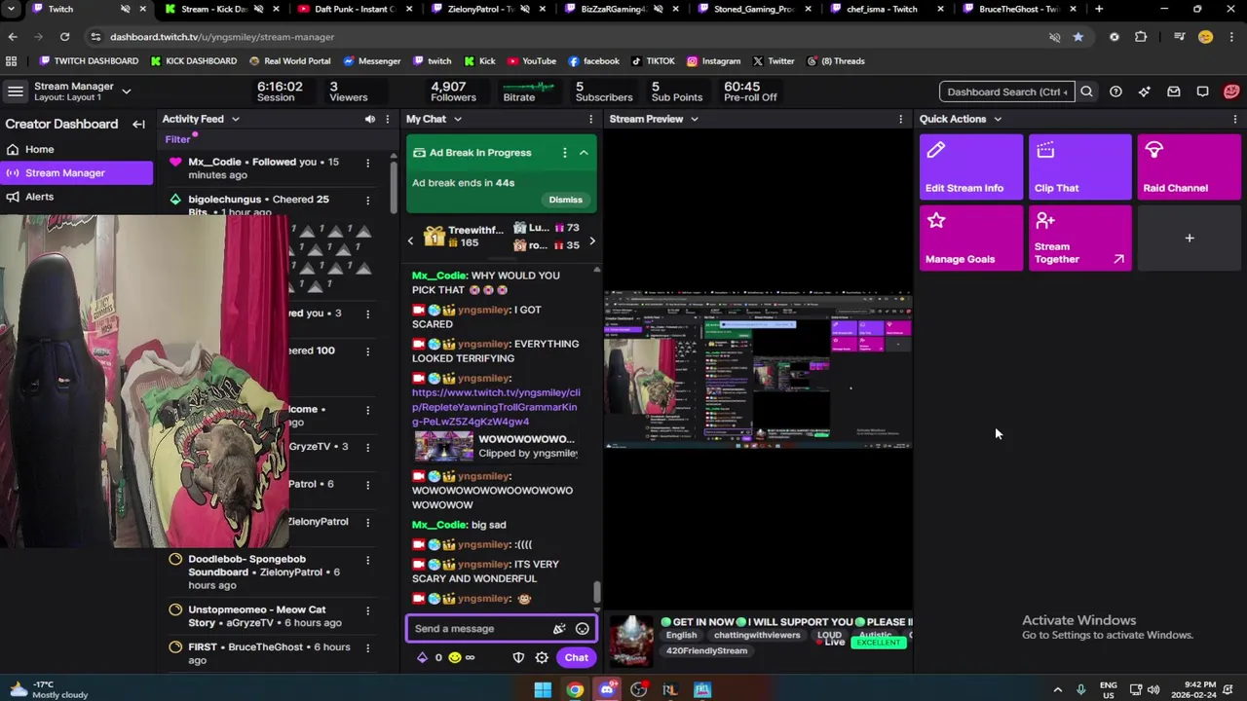The height and width of the screenshot is (701, 1247).
Task: Show next gift leaderboard entry arrow
Action: [x=591, y=240]
